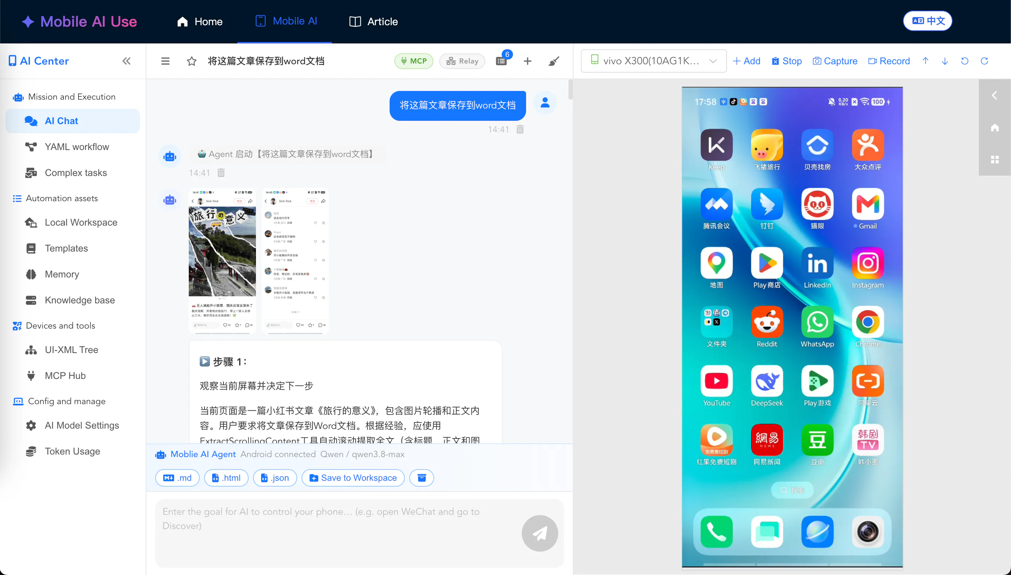This screenshot has width=1011, height=575.
Task: Click the counter-clockwise rotate icon
Action: click(x=965, y=61)
